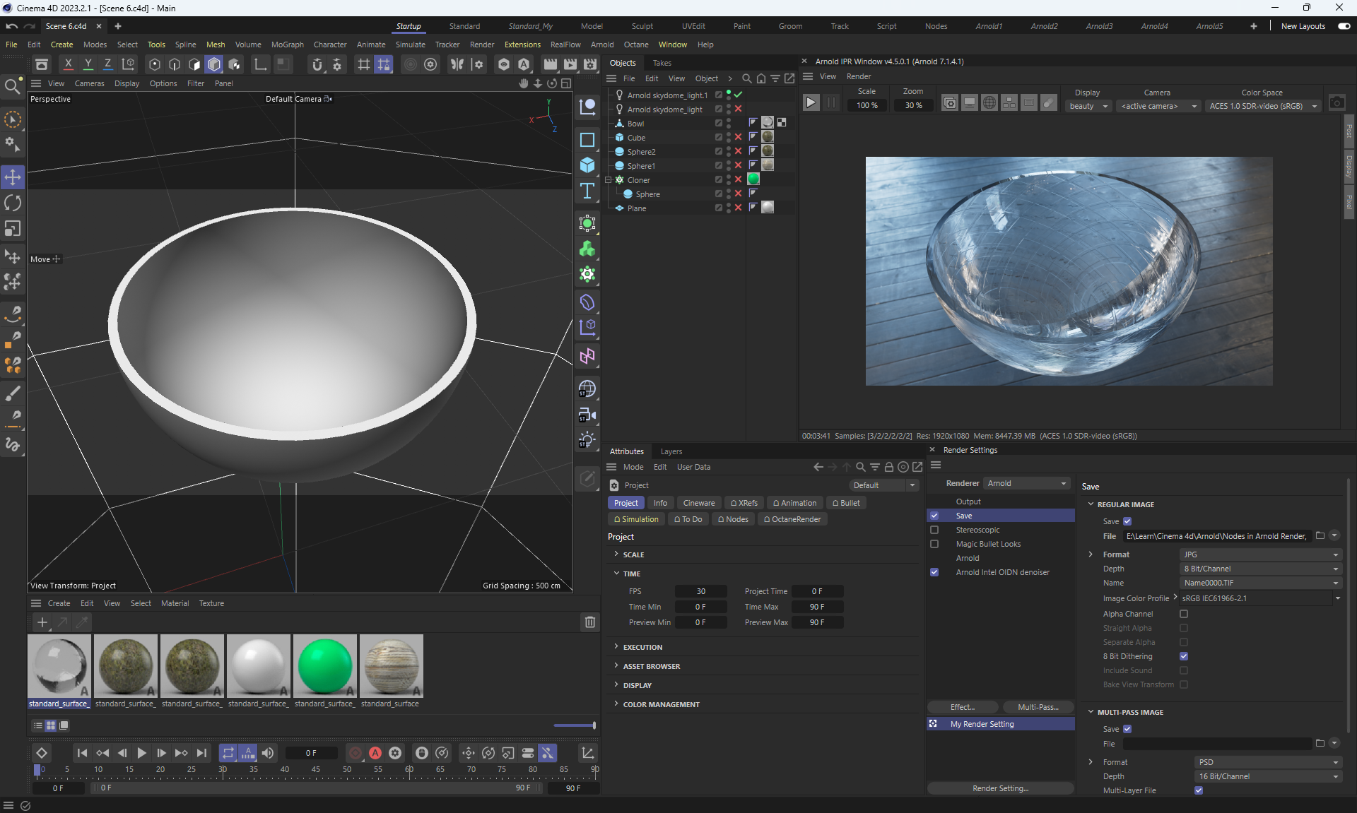Click the Multi-Pass... button
Image resolution: width=1357 pixels, height=813 pixels.
1038,707
